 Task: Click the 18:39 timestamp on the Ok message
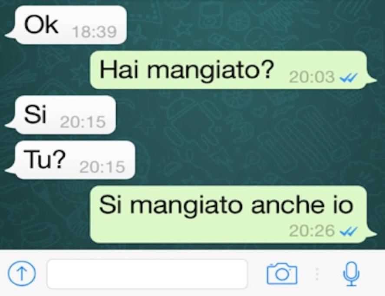(x=95, y=32)
